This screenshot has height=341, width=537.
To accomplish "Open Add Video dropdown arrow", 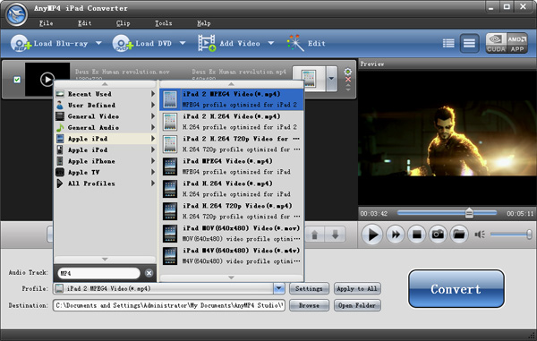I will (x=271, y=43).
